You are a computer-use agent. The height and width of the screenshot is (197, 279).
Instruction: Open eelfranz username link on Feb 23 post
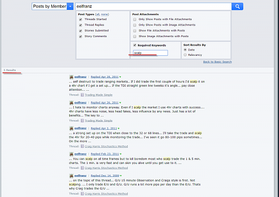[x=80, y=154]
